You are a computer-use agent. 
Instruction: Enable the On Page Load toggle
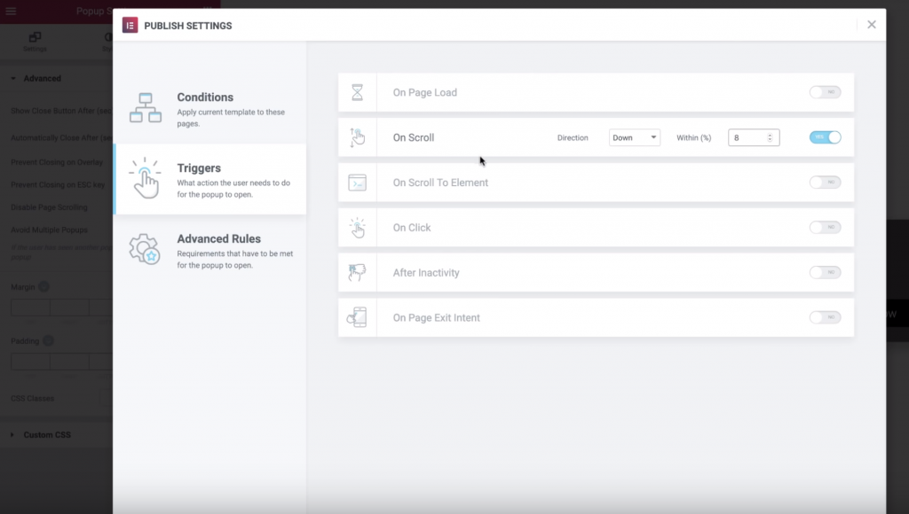click(x=825, y=92)
